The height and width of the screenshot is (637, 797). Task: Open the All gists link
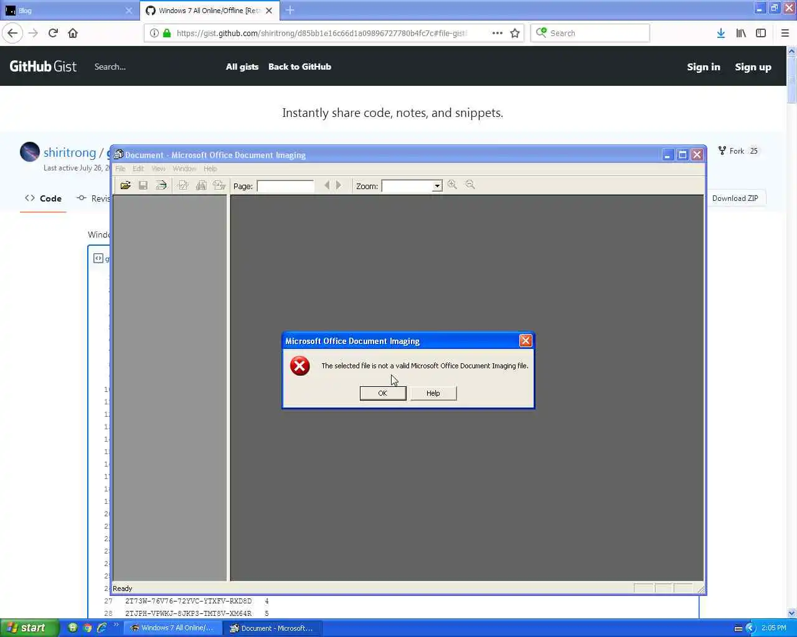(x=242, y=67)
